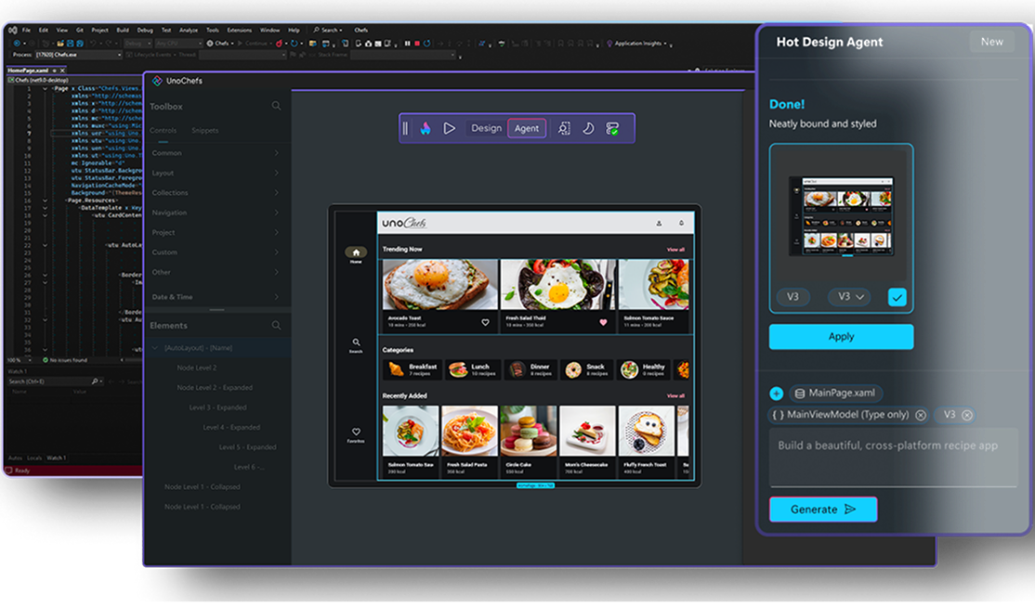Remove the MainViewModel context chip
Screen dimensions: 1035x607
point(921,416)
